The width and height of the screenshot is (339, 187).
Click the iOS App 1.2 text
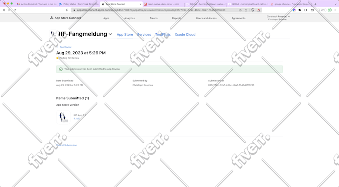[x=80, y=115]
